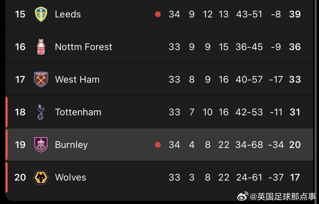Select Wolves' 17 points total
The image size is (319, 204).
tap(294, 178)
